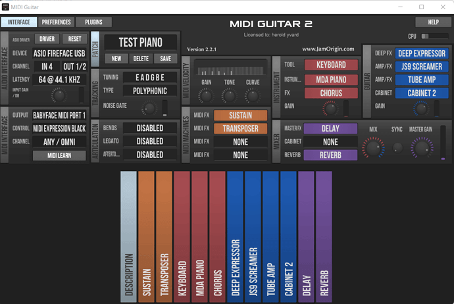Open the POLYPHONIC tracking type selector

(x=150, y=91)
